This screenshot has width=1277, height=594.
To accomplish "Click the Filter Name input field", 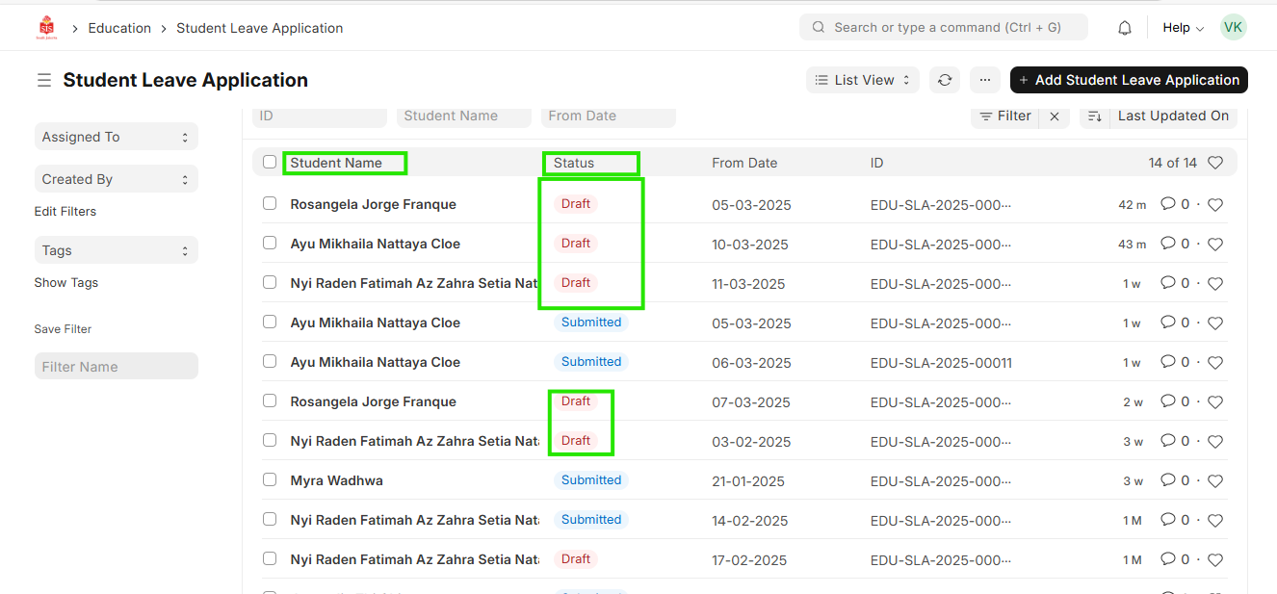I will pos(116,367).
